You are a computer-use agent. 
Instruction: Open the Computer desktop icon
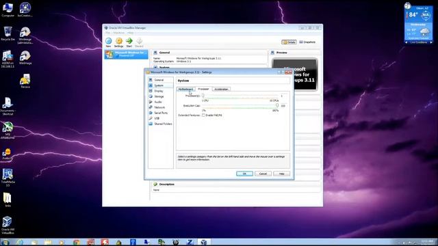point(8,10)
